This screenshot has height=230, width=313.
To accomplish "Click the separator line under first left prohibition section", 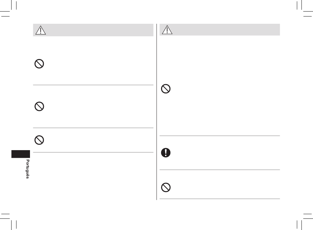I will point(93,85).
